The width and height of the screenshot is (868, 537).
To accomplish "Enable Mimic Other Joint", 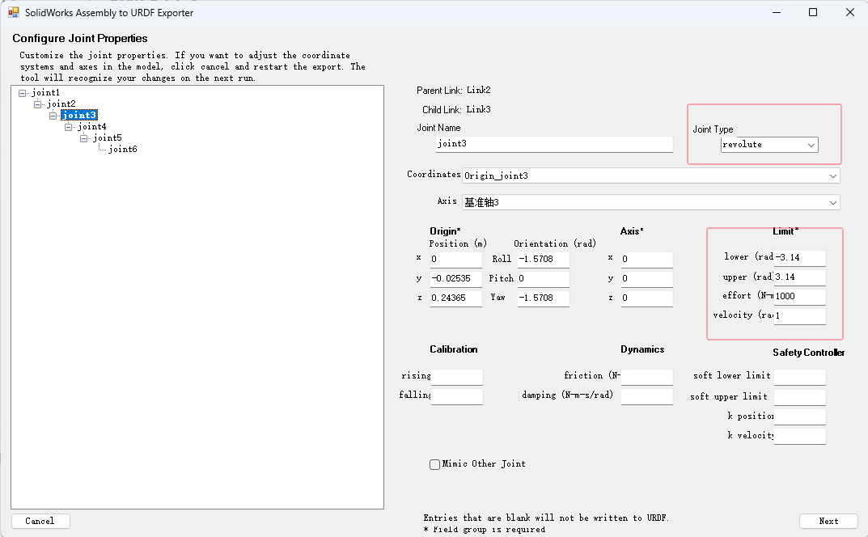I will pyautogui.click(x=434, y=463).
